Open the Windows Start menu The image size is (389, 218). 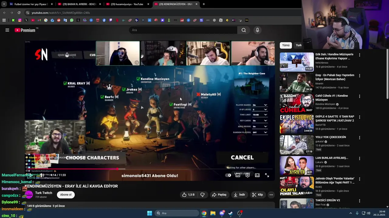pyautogui.click(x=150, y=213)
